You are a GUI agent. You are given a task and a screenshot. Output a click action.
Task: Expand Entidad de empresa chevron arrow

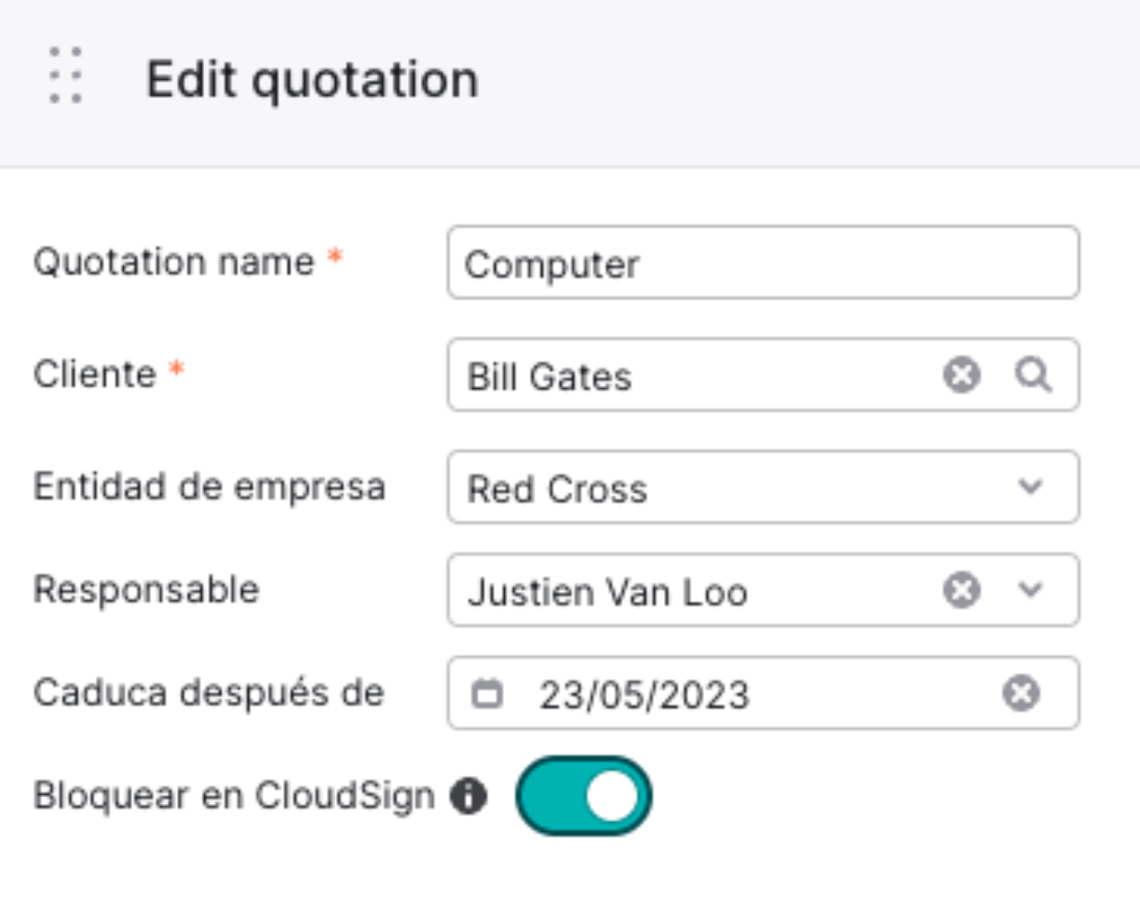click(1030, 487)
